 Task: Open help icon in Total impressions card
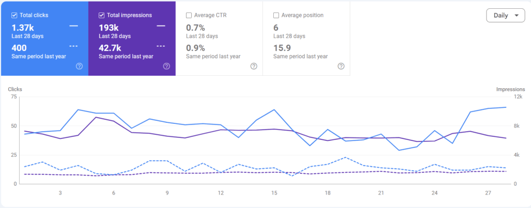tap(166, 66)
